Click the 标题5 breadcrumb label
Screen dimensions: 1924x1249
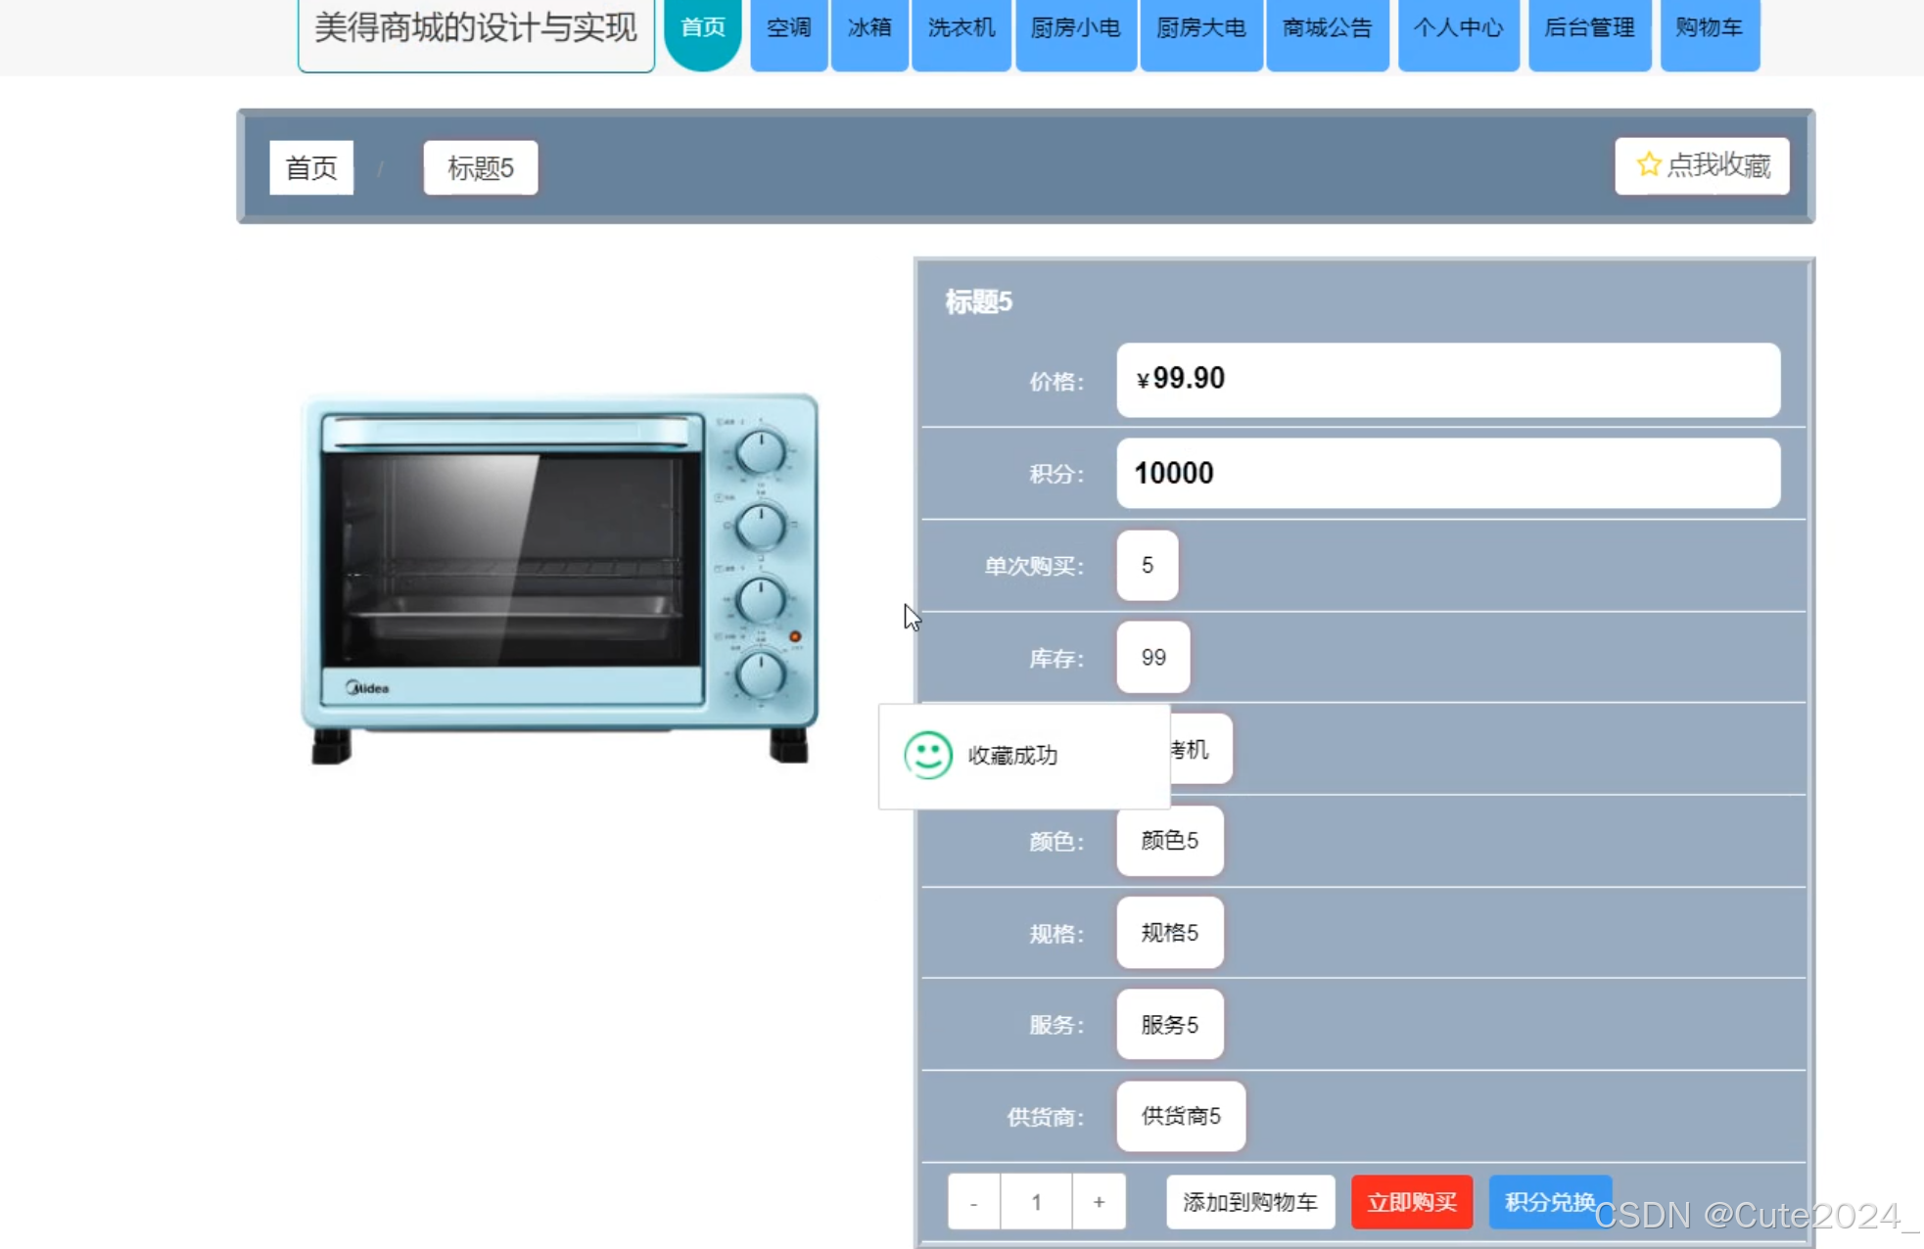click(x=479, y=167)
